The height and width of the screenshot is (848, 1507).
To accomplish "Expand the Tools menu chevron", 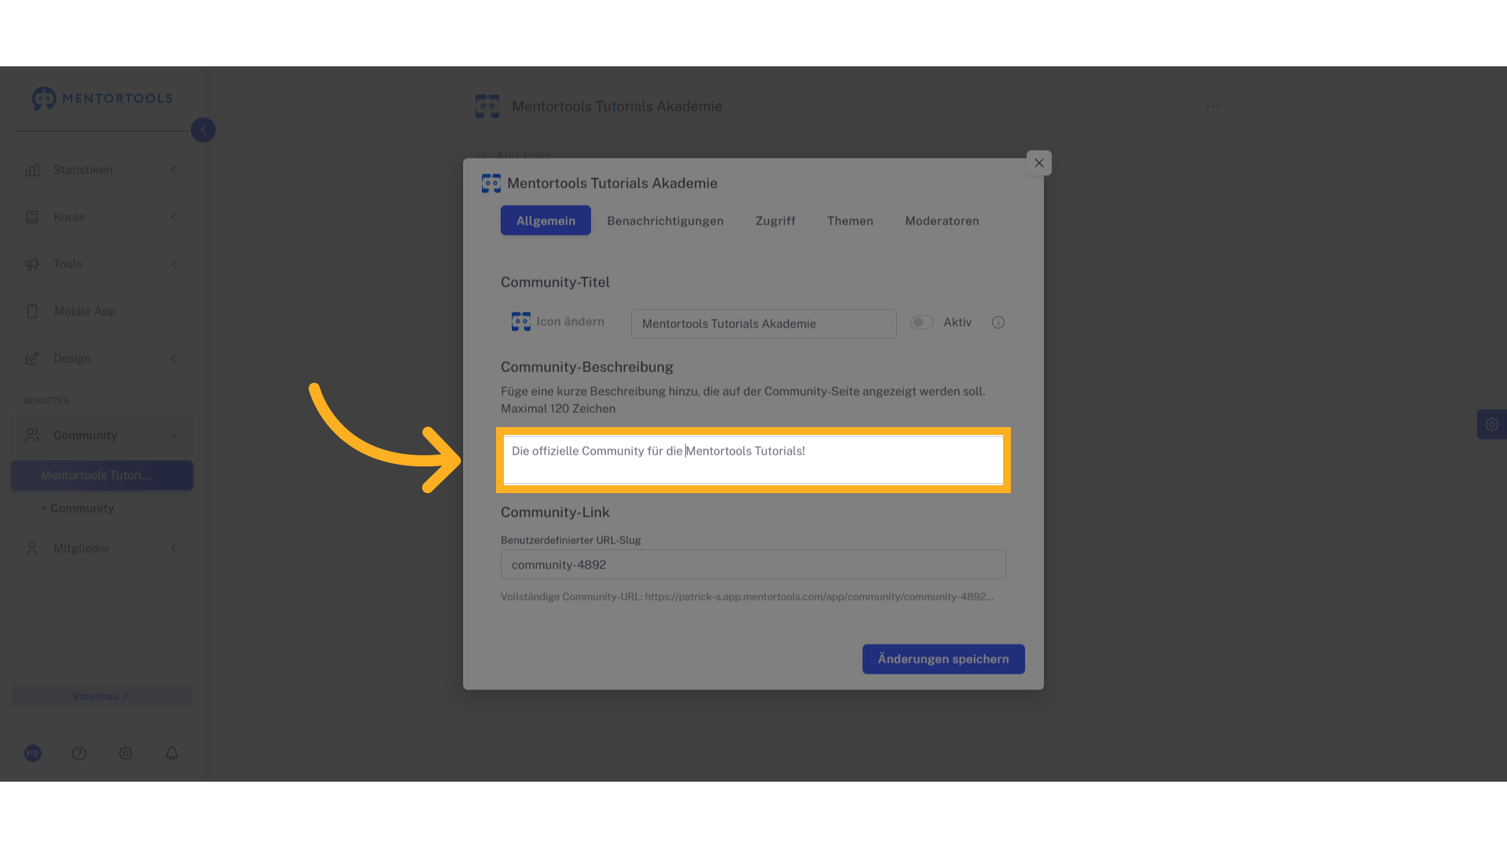I will pyautogui.click(x=173, y=265).
